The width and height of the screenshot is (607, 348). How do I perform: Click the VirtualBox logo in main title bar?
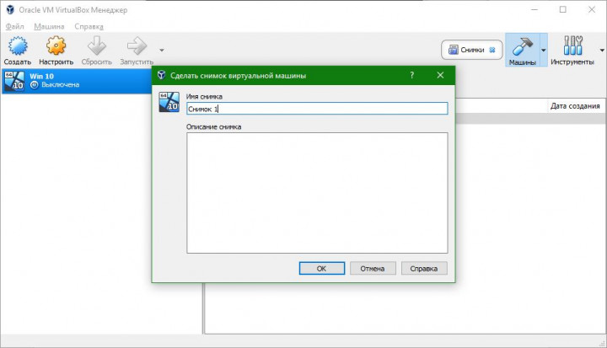pyautogui.click(x=10, y=9)
